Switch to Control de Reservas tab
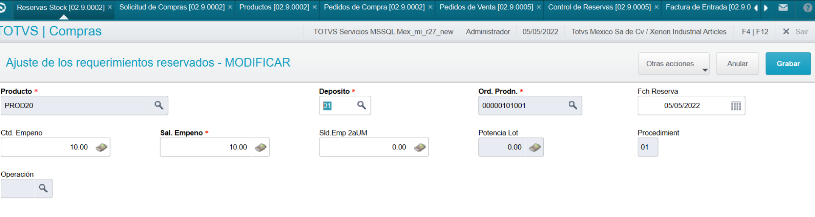 tap(599, 7)
